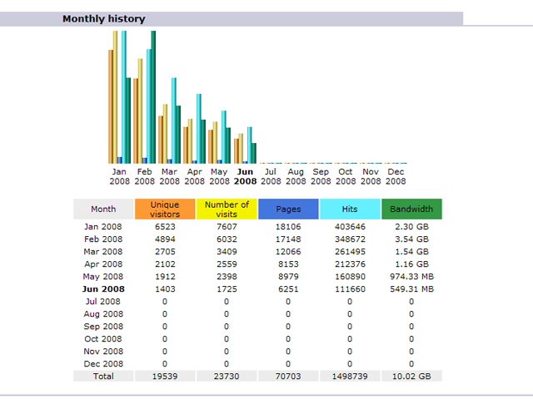Screen dimensions: 533x399
Task: Click number of visits value 2559
Action: pos(227,264)
